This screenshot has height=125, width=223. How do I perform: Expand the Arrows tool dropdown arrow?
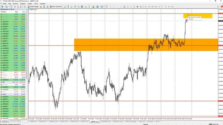(x=143, y=7)
